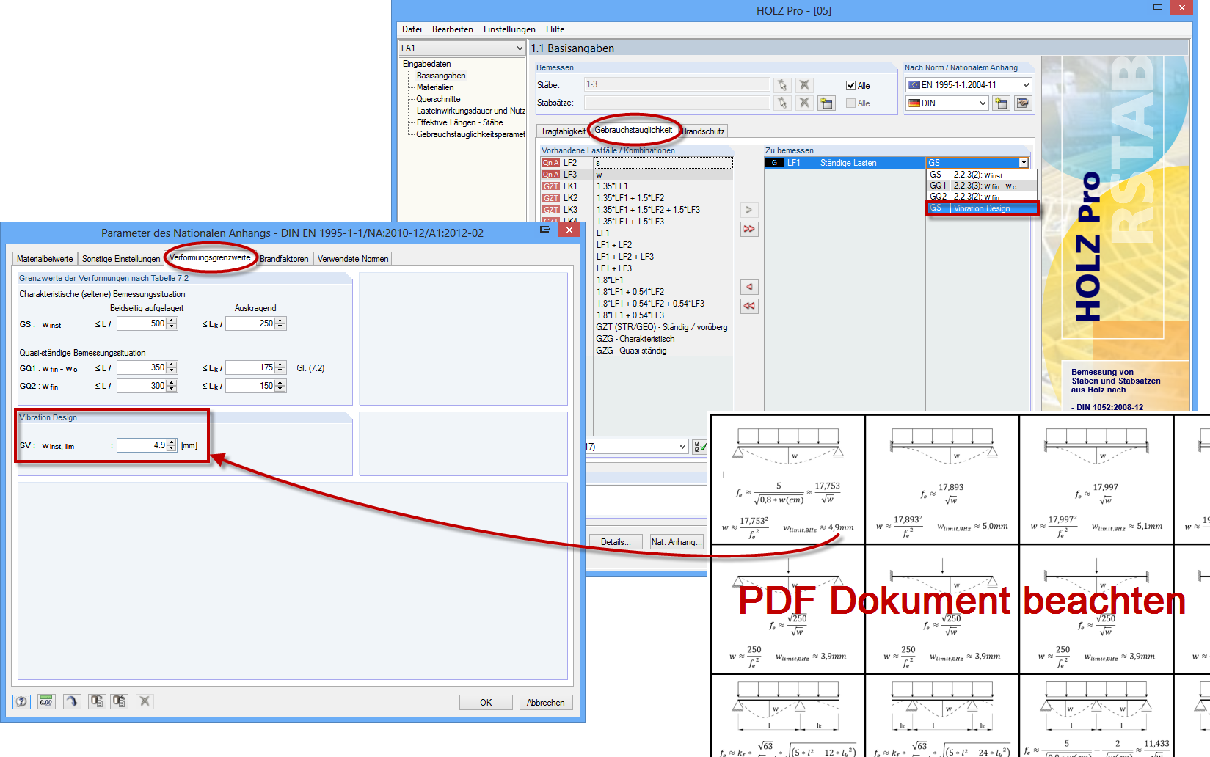Screen dimensions: 1210x757
Task: Open the Datei menu
Action: click(x=412, y=29)
